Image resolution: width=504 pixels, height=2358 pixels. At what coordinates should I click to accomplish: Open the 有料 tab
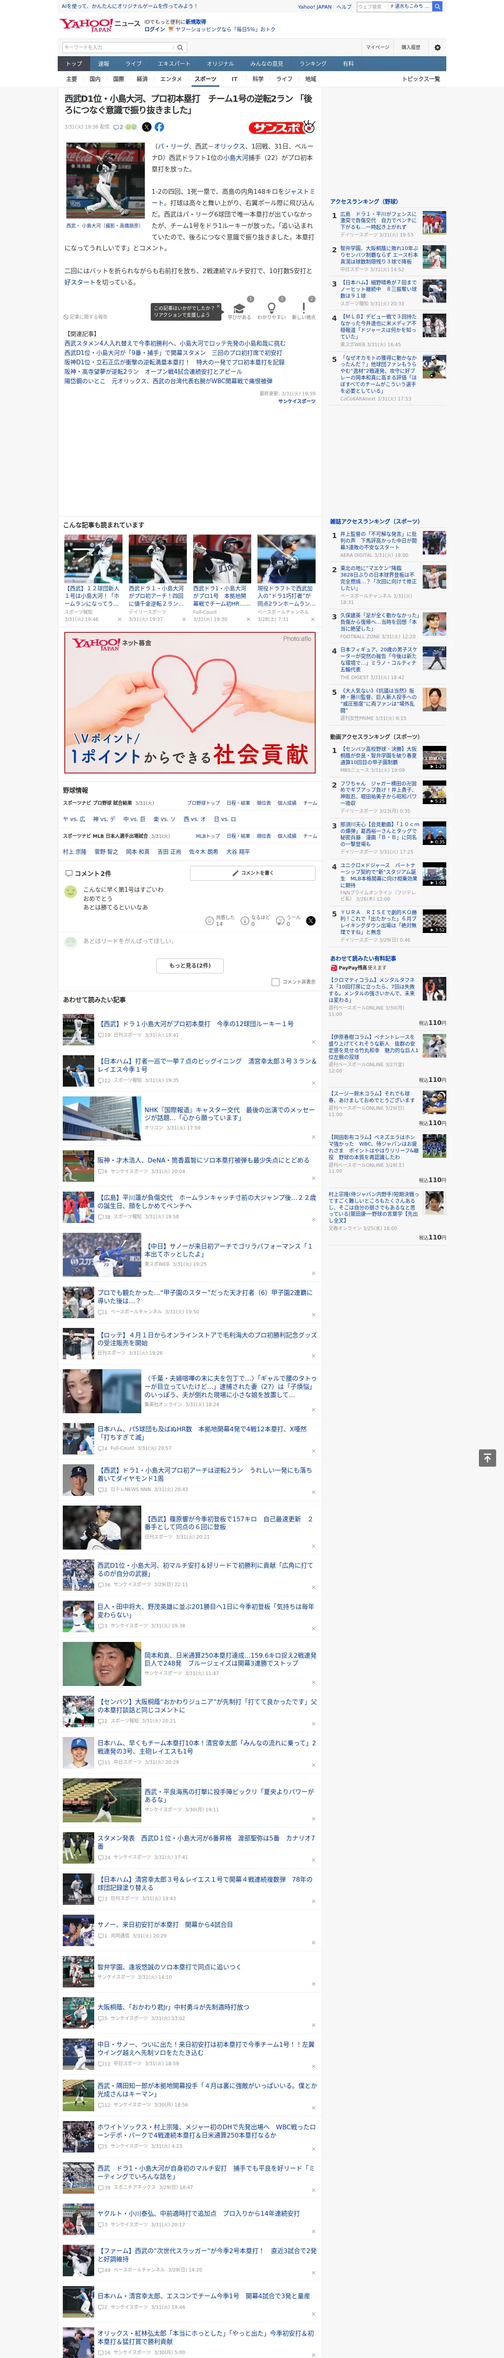pyautogui.click(x=348, y=64)
